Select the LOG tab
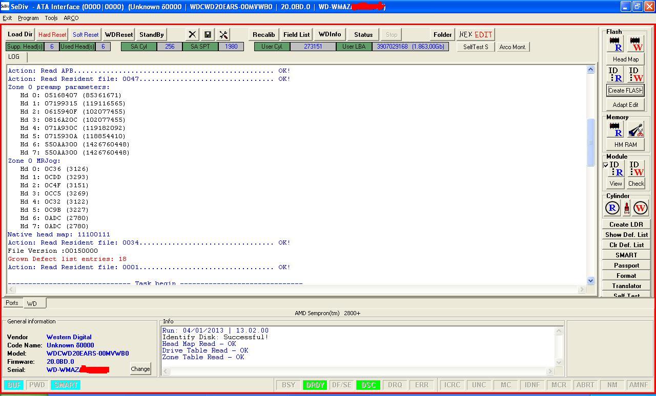656x396 pixels. (14, 57)
